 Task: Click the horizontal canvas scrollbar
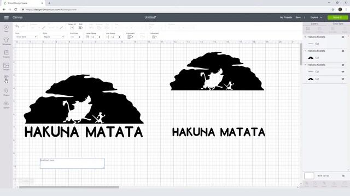69,187
